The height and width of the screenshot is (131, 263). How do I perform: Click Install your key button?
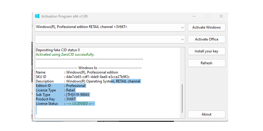point(206,51)
